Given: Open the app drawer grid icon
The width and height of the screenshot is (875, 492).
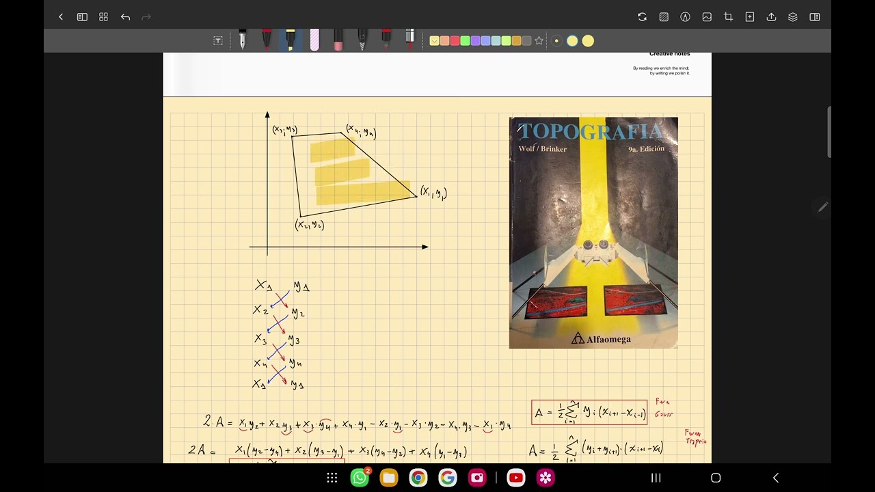Looking at the screenshot, I should click(332, 478).
